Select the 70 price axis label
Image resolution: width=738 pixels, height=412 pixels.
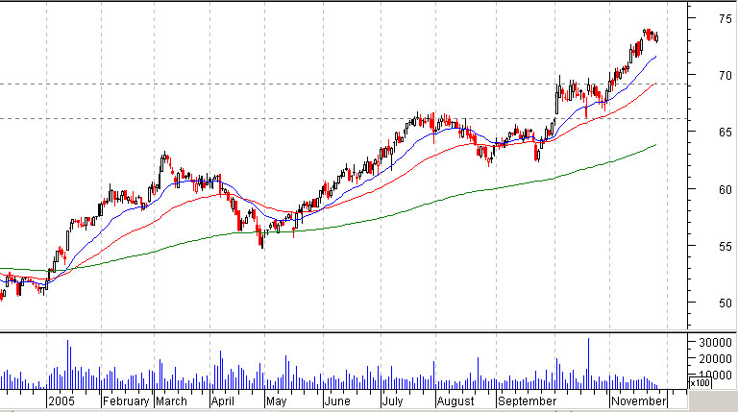(x=726, y=75)
